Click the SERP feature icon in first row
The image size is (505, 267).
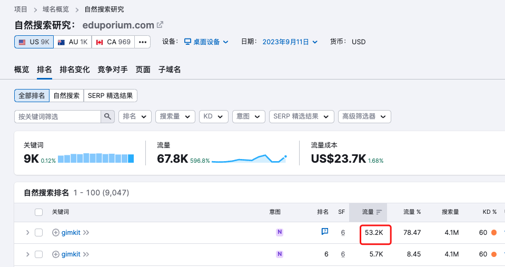click(x=325, y=232)
